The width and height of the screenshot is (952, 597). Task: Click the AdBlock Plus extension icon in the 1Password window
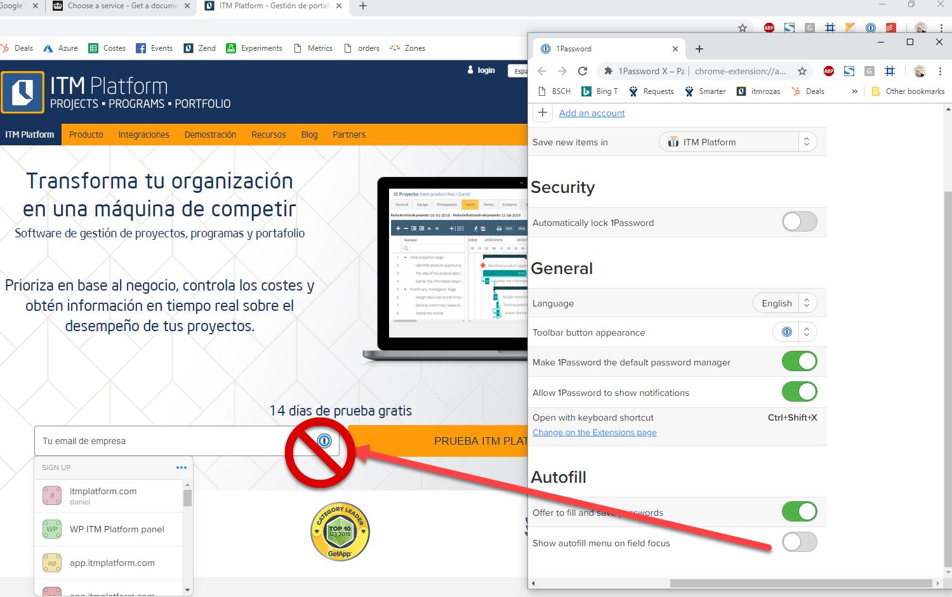pos(828,71)
